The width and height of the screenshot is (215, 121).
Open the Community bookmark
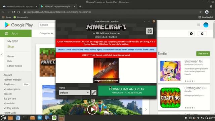click(20, 17)
